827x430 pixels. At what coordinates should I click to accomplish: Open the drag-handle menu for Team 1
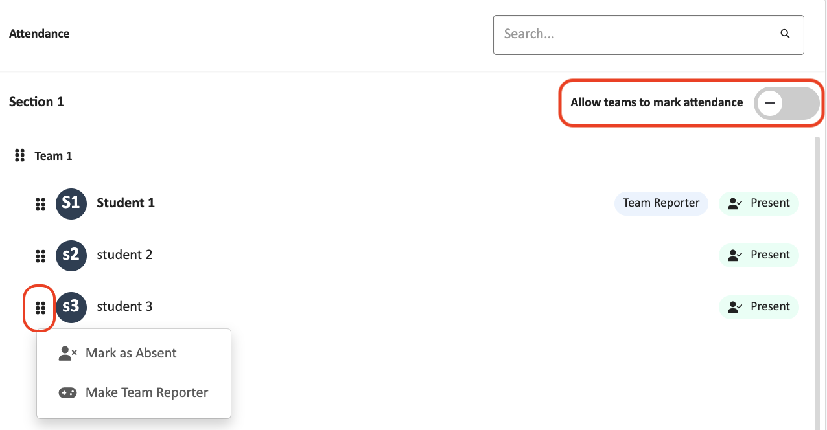[19, 155]
